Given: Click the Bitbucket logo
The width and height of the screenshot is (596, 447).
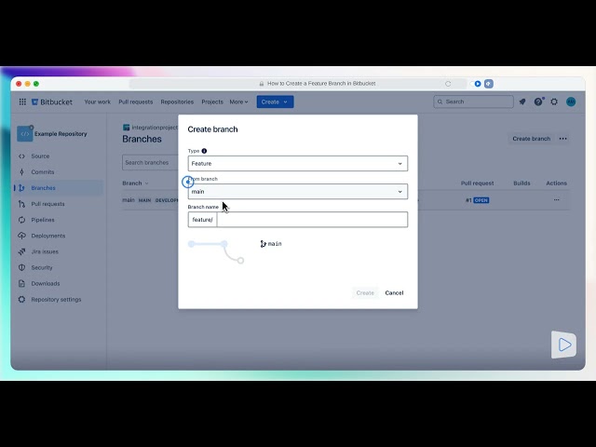Looking at the screenshot, I should (x=52, y=102).
